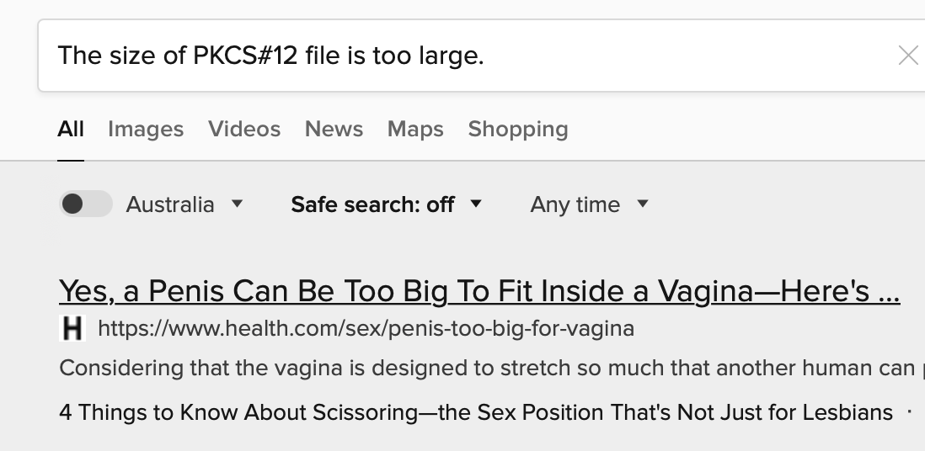Clear the search box with the X icon
This screenshot has height=451, width=925.
907,56
